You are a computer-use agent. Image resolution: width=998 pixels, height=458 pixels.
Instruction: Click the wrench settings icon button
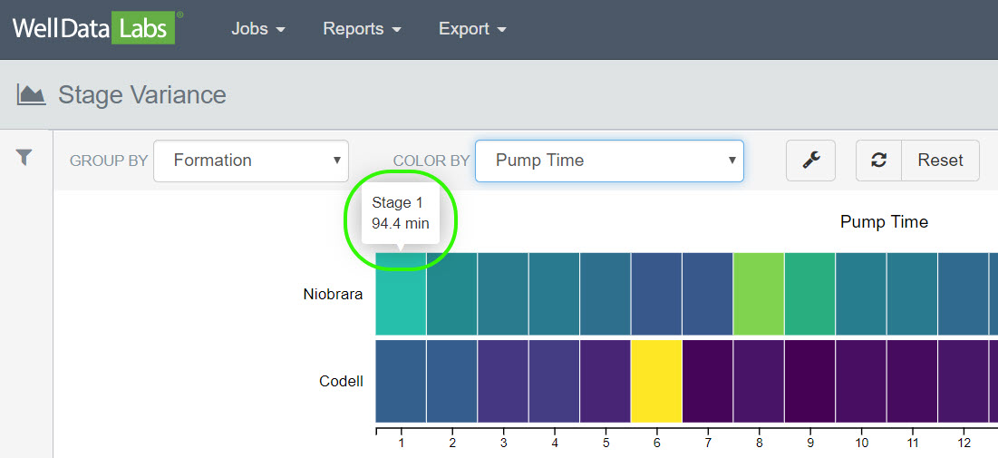tap(811, 161)
